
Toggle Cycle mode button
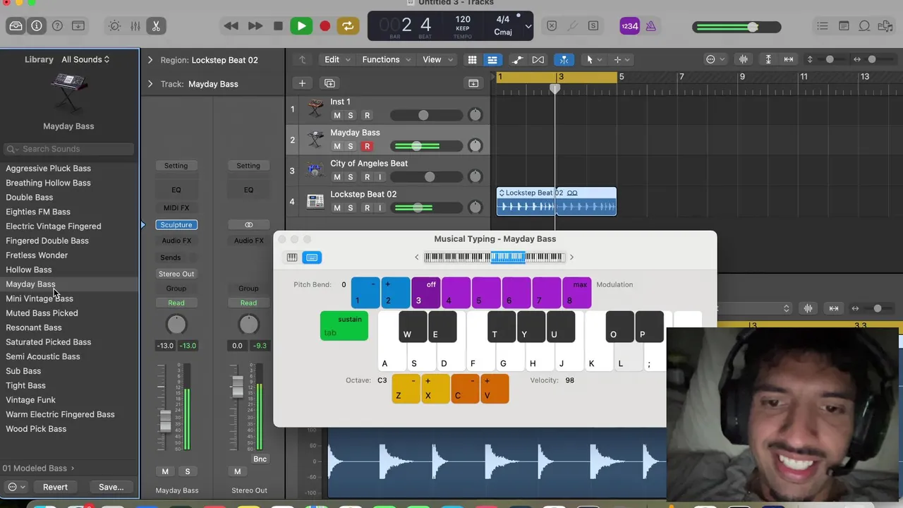coord(347,26)
